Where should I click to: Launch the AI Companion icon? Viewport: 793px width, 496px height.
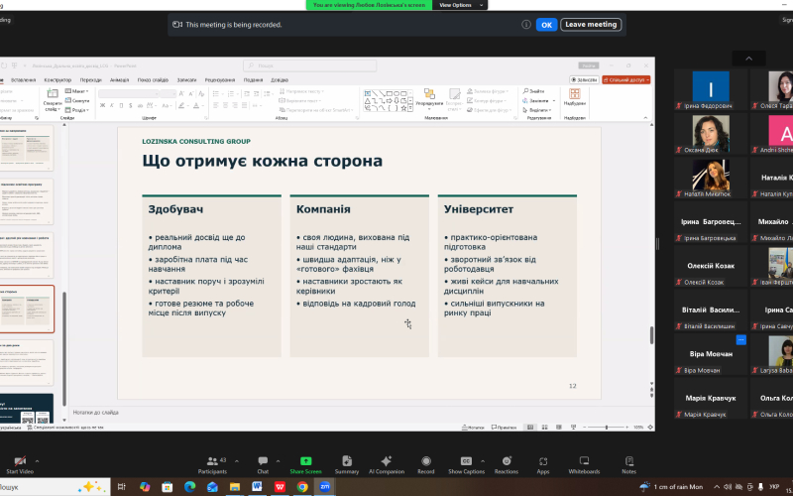click(x=386, y=461)
